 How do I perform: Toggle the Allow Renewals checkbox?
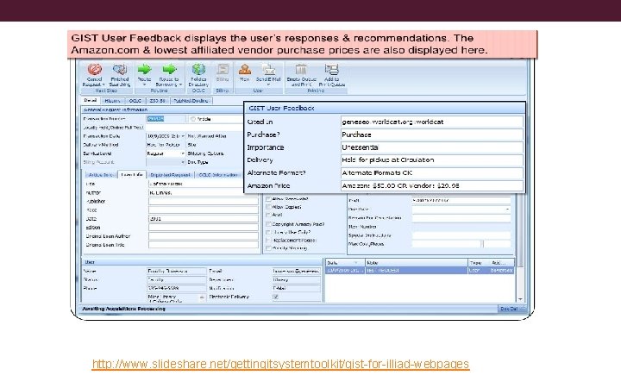[268, 199]
